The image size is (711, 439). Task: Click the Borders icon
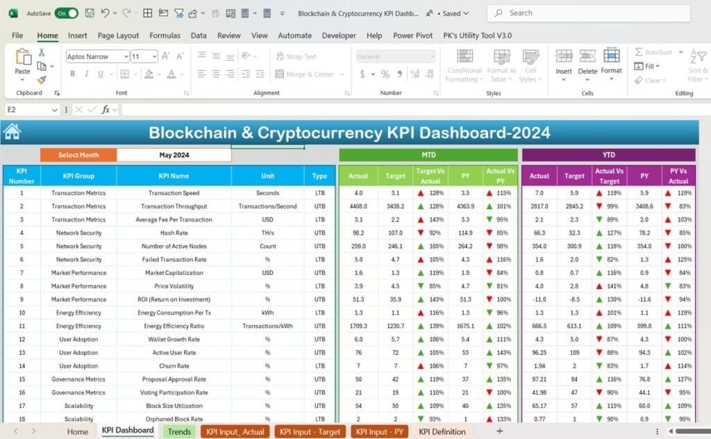click(x=125, y=74)
